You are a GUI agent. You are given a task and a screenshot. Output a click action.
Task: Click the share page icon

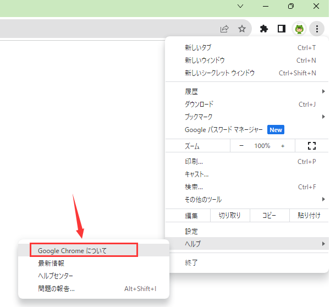(x=224, y=29)
